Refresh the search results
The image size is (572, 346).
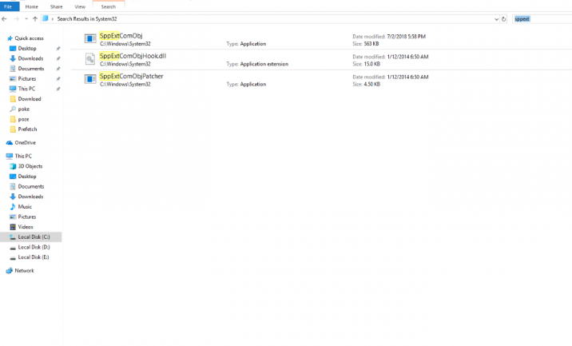click(504, 19)
